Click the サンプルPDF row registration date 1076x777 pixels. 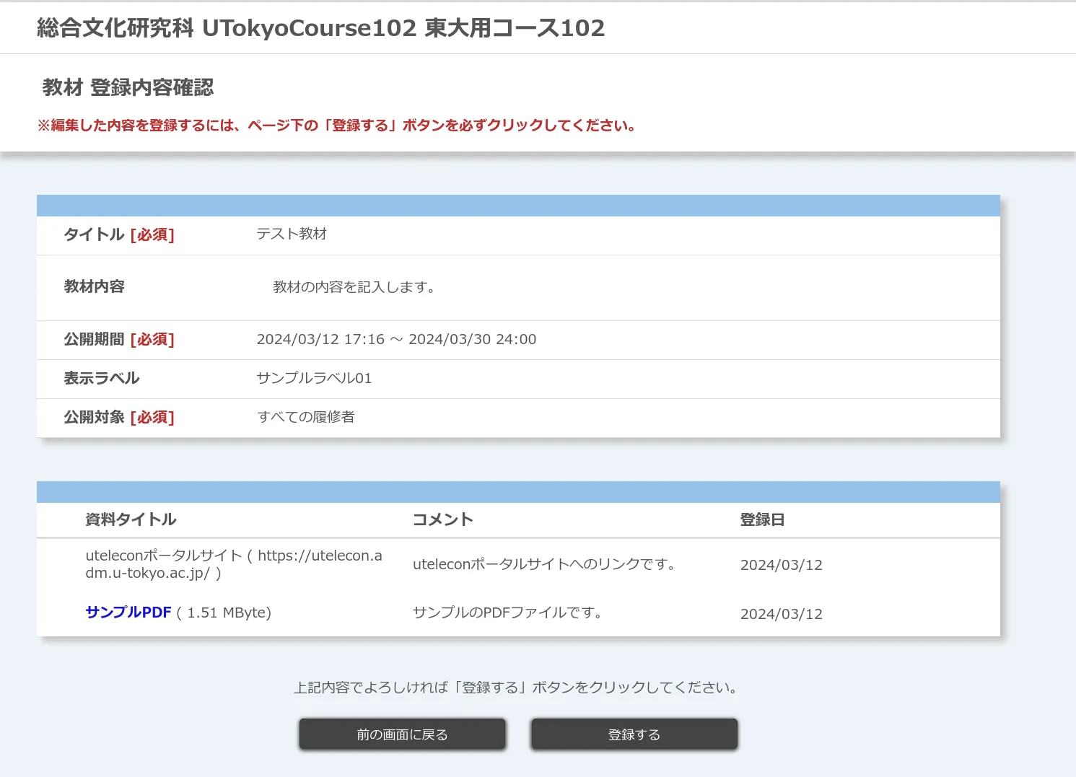coord(781,614)
